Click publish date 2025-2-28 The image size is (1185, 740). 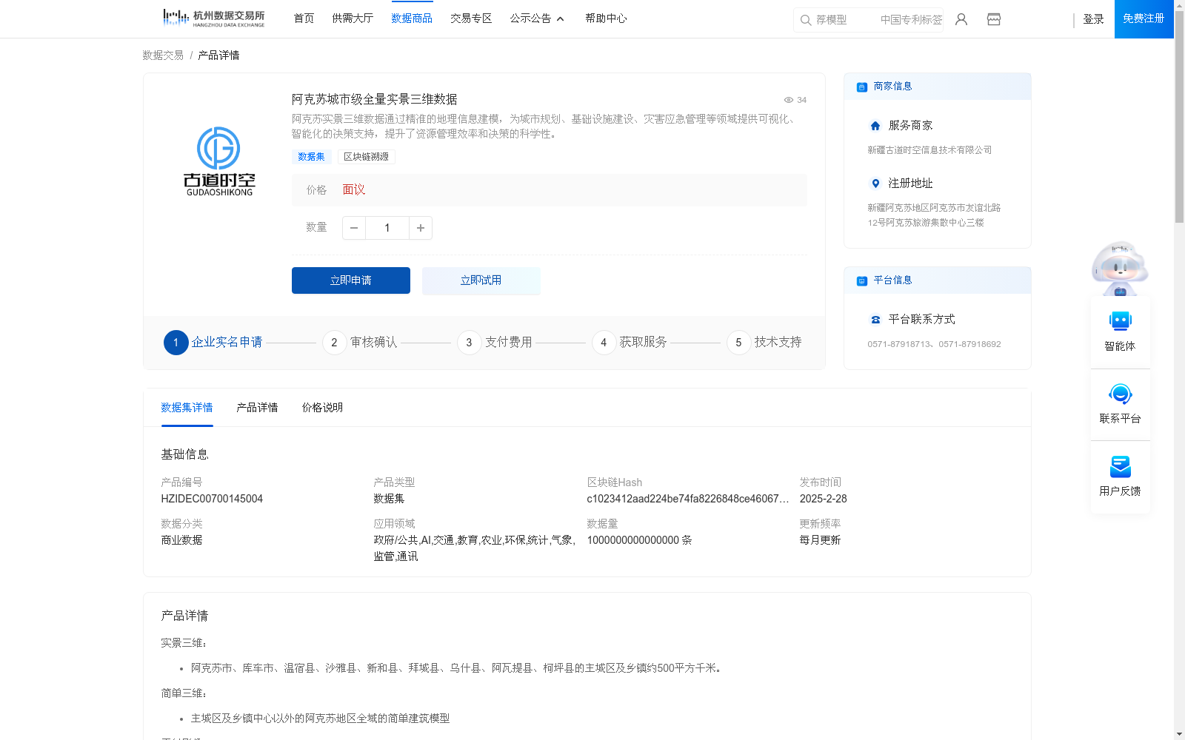823,499
